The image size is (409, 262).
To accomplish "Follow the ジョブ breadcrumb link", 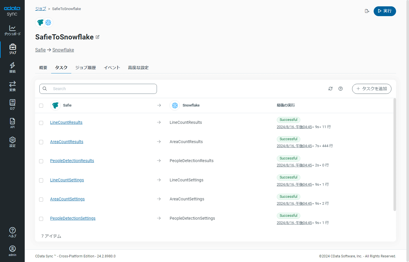I will pyautogui.click(x=41, y=9).
